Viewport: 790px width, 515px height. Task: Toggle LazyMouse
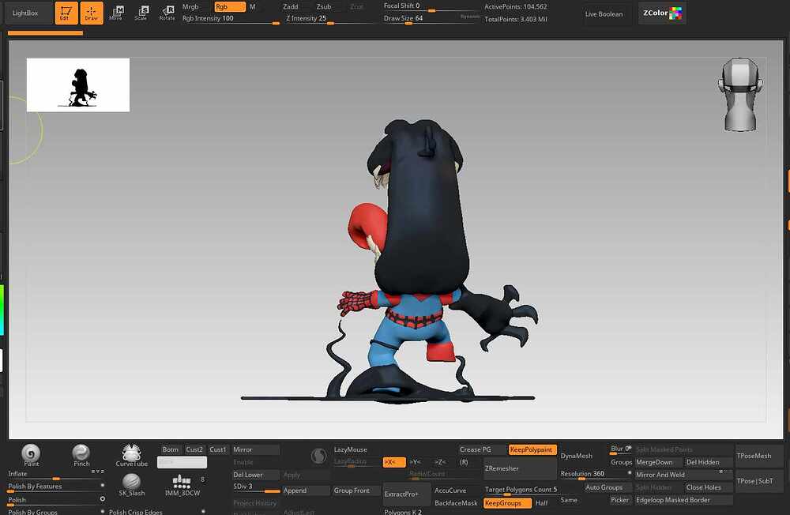point(350,449)
